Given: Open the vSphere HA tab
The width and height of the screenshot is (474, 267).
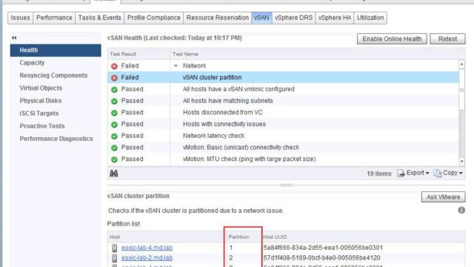Looking at the screenshot, I should (334, 18).
